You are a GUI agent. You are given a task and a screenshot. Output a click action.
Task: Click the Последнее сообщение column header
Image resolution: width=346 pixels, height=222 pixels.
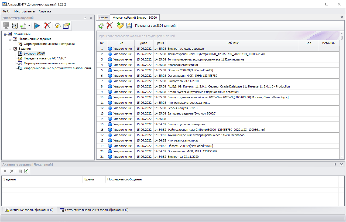(x=222, y=179)
